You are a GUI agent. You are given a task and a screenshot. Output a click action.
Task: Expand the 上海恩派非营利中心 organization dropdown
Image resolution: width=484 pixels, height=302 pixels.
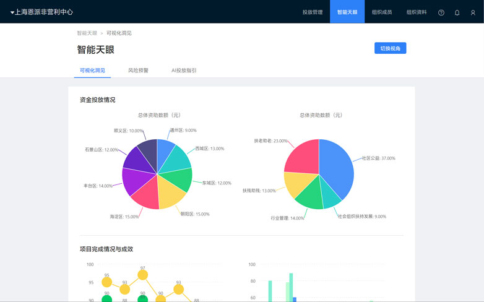tap(41, 12)
